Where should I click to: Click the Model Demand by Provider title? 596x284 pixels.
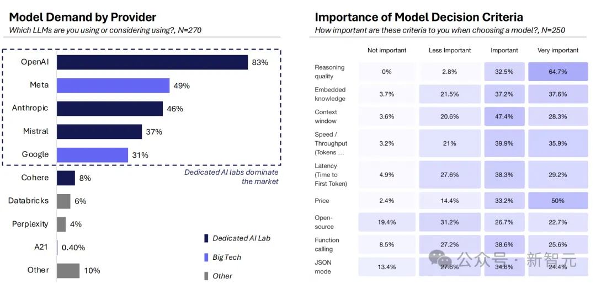pyautogui.click(x=83, y=17)
